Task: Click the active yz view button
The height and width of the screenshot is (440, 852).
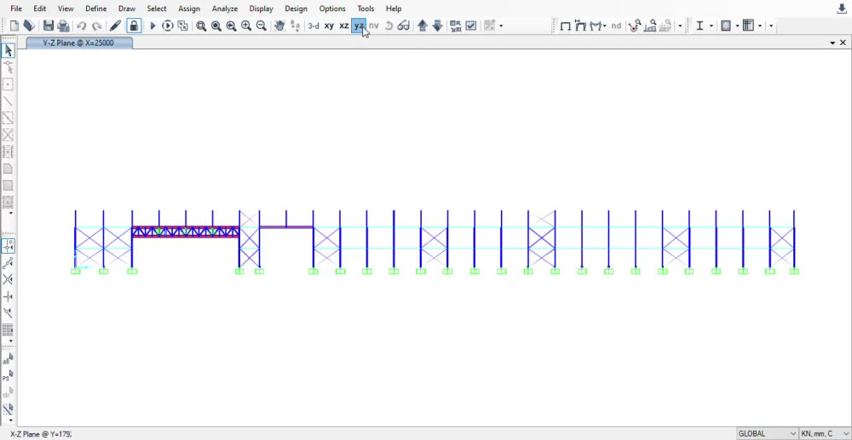Action: (359, 26)
